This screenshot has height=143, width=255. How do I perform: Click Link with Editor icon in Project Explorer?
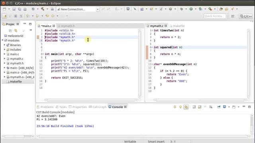(16, 31)
